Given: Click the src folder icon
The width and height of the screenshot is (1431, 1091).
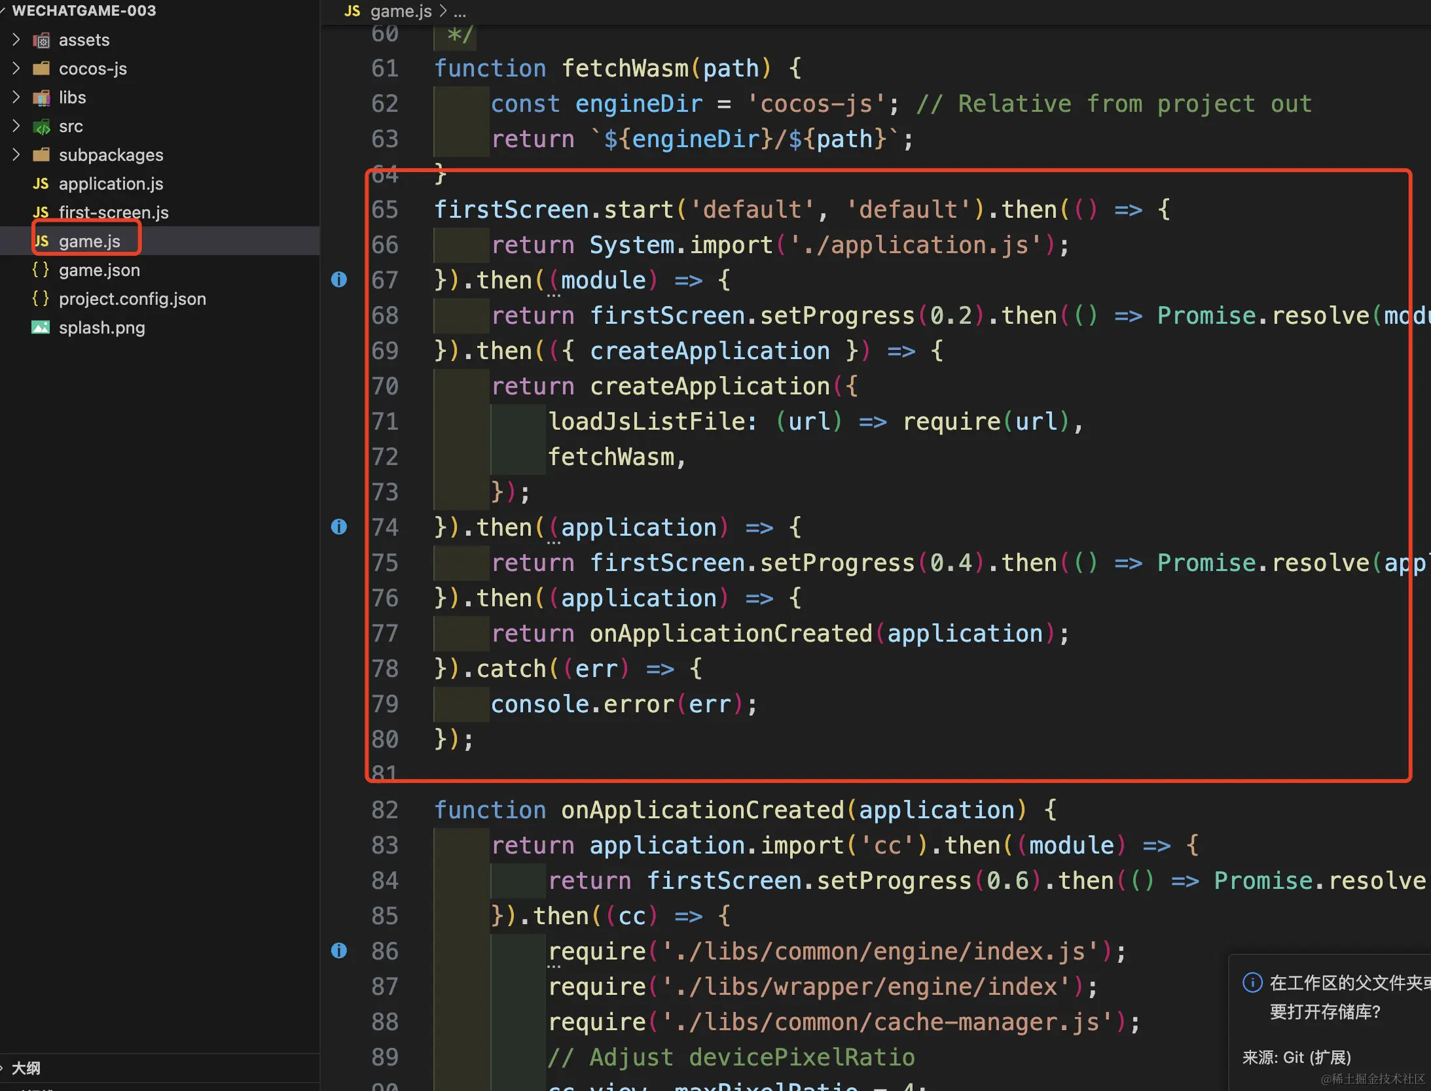Looking at the screenshot, I should click(x=41, y=127).
